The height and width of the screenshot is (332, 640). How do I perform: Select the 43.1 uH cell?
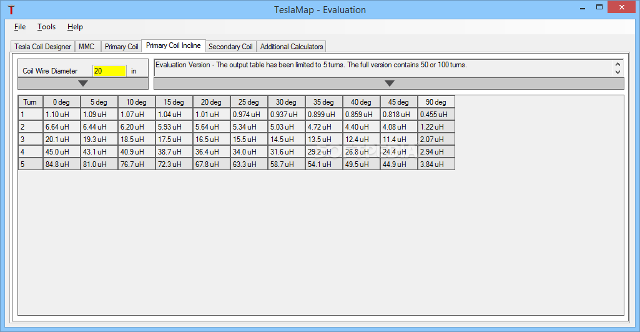(99, 151)
